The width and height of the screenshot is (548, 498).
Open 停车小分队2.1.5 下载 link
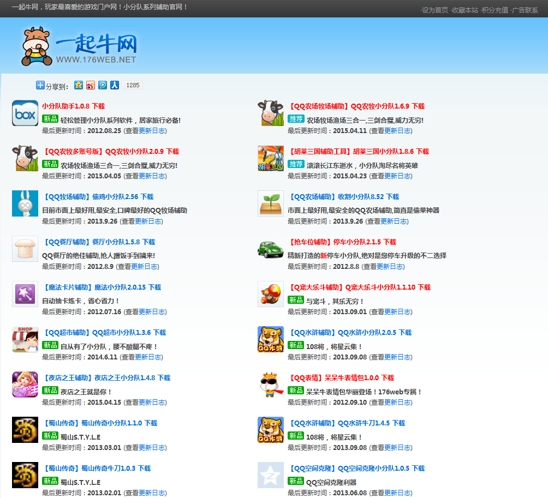click(342, 242)
